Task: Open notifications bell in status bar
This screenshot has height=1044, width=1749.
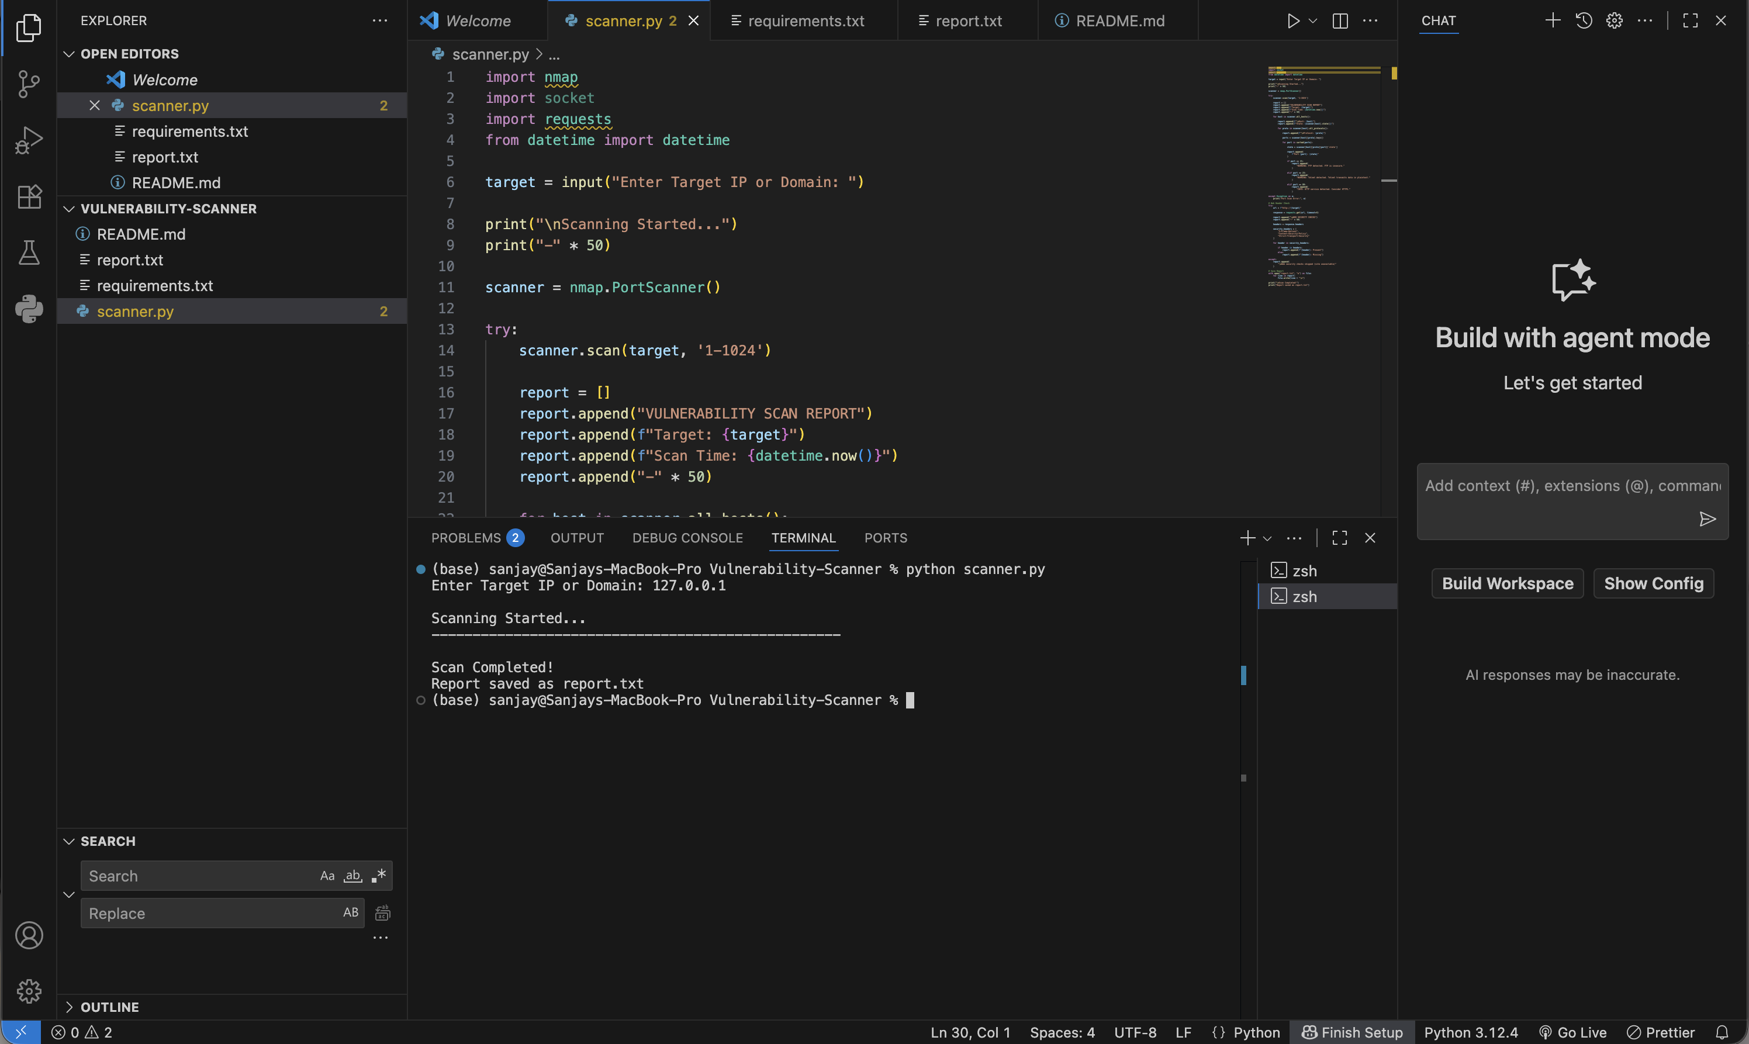Action: (x=1722, y=1032)
